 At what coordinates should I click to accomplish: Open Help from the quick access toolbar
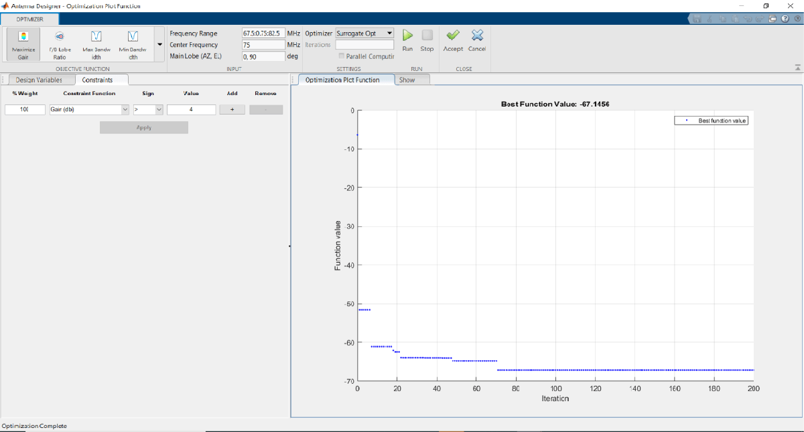click(x=784, y=19)
